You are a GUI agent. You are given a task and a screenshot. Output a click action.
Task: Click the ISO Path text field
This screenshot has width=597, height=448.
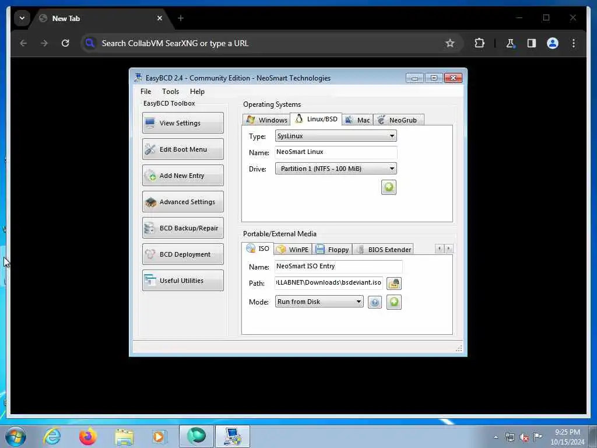[329, 283]
